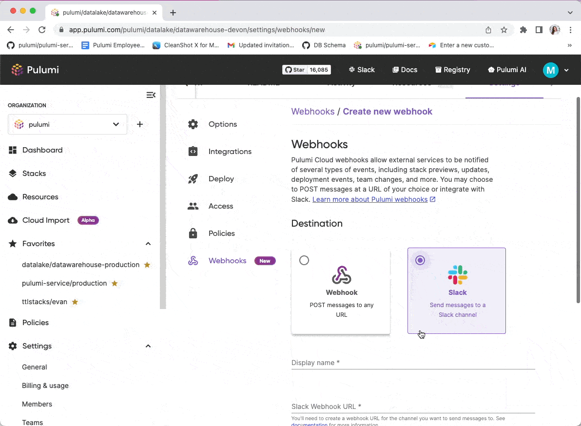Open stack Integrations settings
581x426 pixels.
tap(230, 152)
